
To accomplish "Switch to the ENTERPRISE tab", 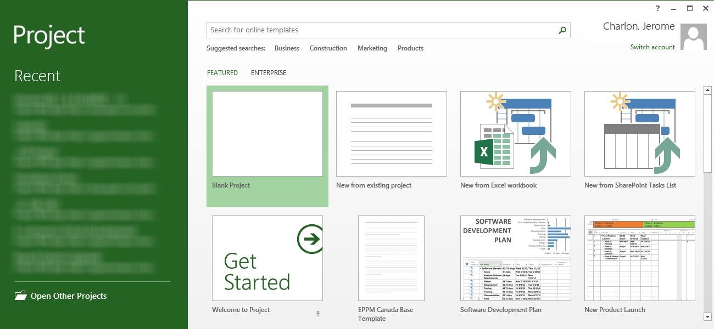I will (x=269, y=73).
